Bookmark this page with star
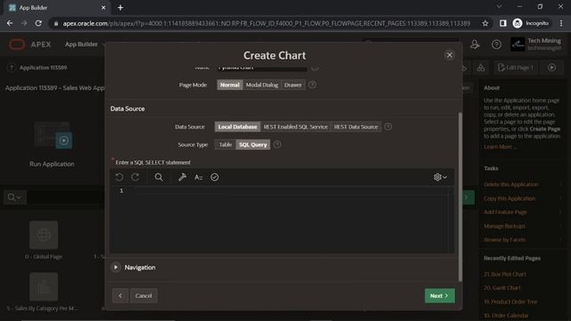Screen dimensions: 571x321 click(485, 23)
